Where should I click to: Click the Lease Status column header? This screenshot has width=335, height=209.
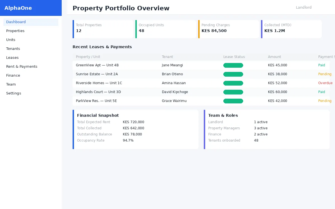[234, 57]
